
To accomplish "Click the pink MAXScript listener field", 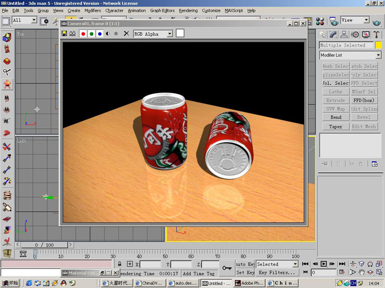I will [57, 264].
